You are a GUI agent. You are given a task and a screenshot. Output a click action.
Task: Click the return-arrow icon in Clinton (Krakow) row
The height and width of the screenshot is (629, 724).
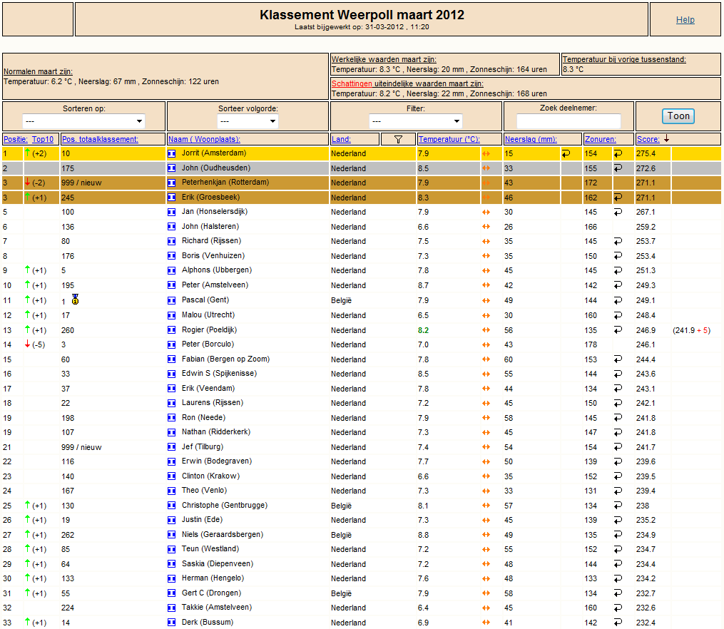pyautogui.click(x=618, y=476)
